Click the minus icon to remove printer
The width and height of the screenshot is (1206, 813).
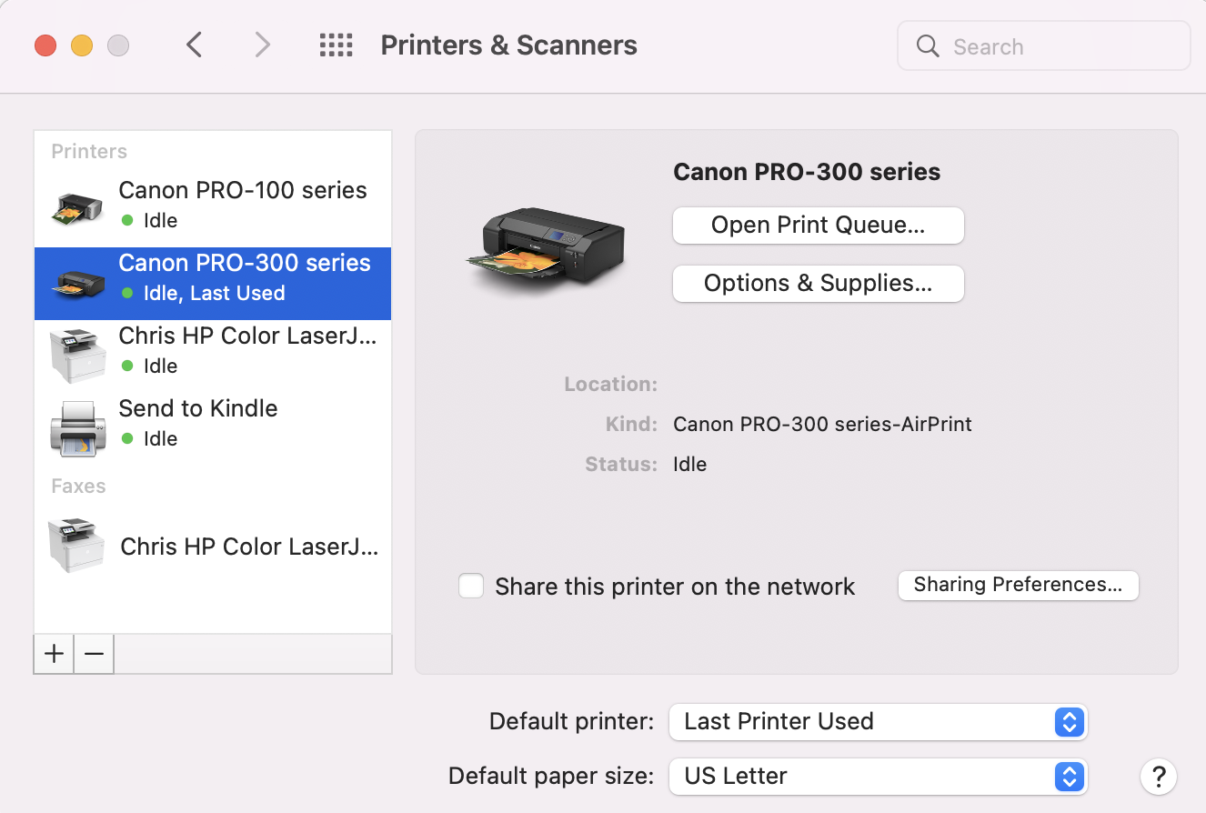[x=94, y=654]
